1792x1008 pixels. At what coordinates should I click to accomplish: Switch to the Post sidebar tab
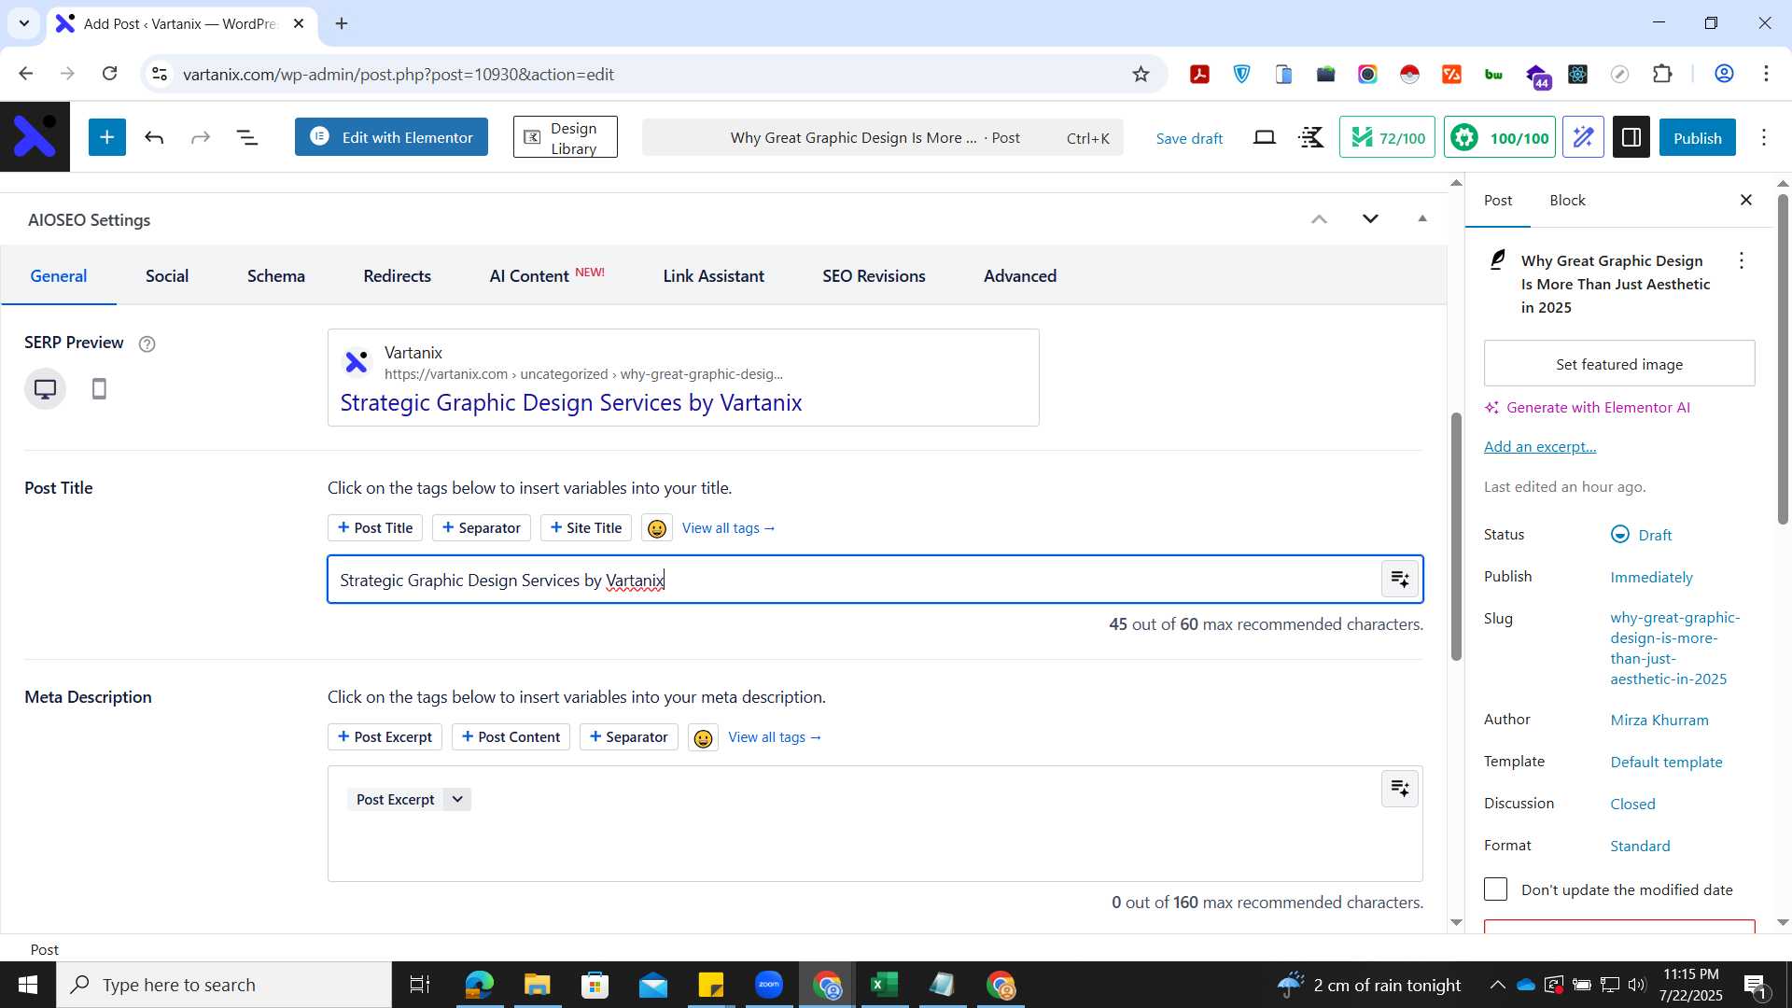(x=1498, y=201)
